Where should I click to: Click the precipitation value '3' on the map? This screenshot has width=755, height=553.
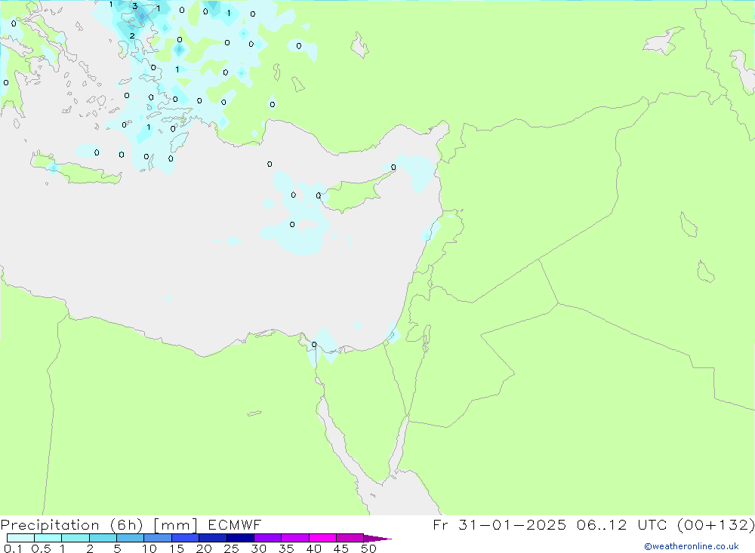click(x=135, y=6)
